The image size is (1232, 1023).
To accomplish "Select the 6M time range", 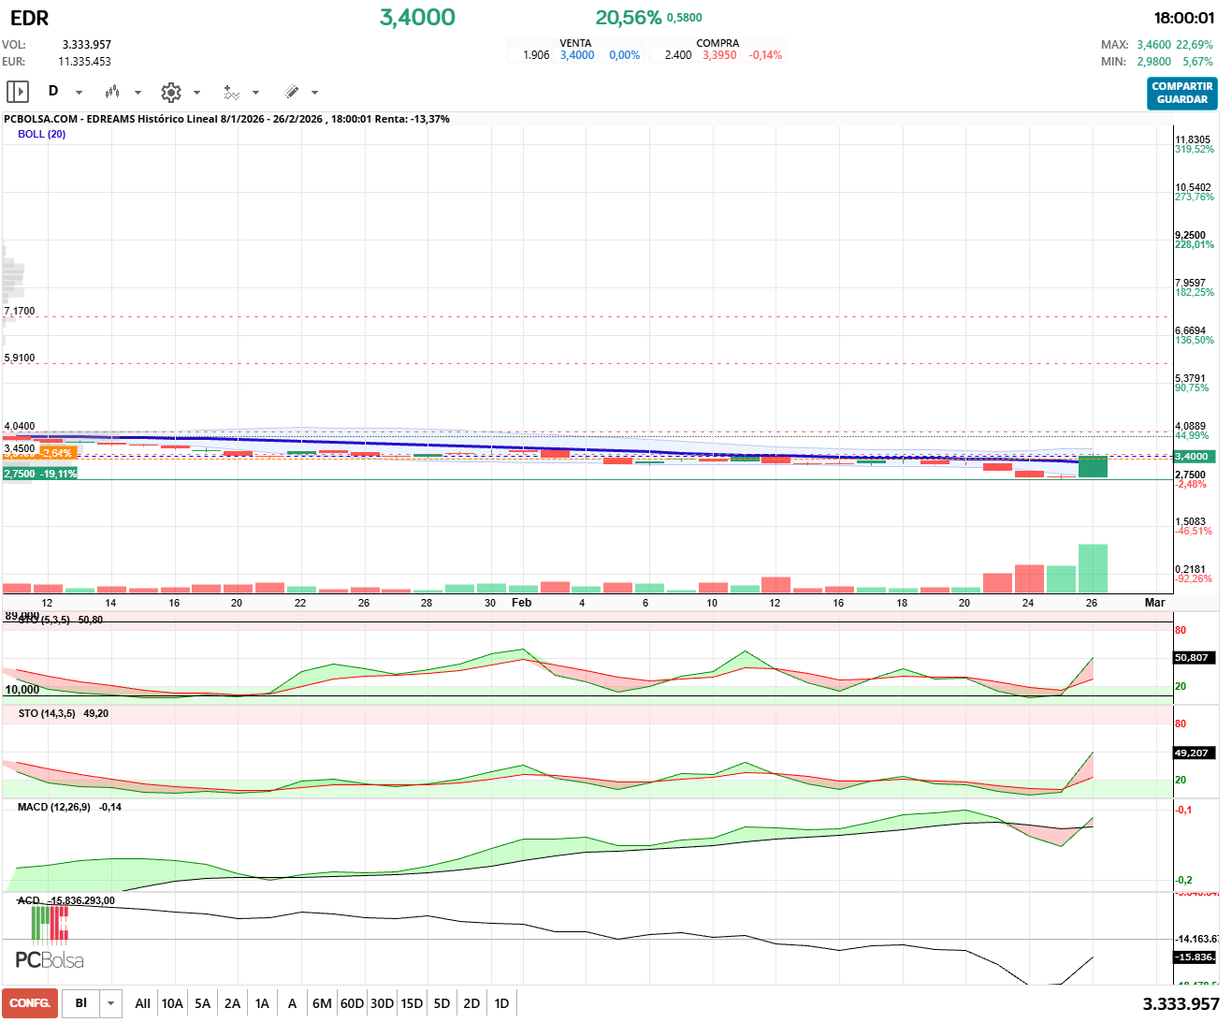I will 322,1003.
